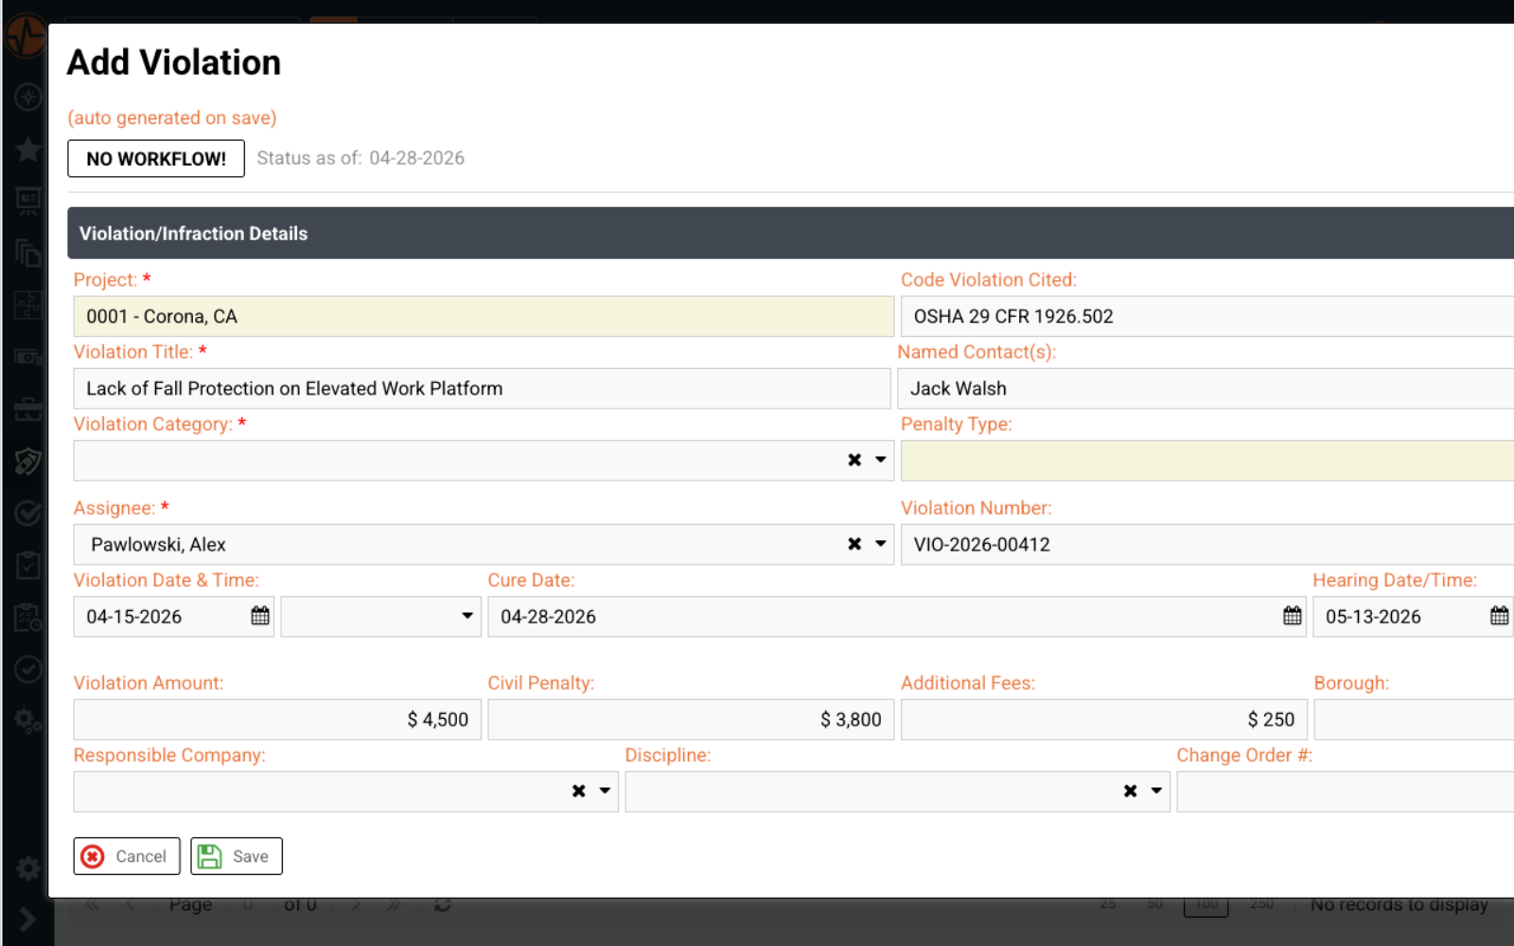The height and width of the screenshot is (946, 1514).
Task: Open the violation time dropdown
Action: pos(467,616)
